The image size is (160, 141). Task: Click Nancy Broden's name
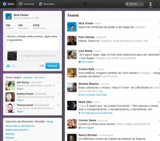tap(88, 135)
